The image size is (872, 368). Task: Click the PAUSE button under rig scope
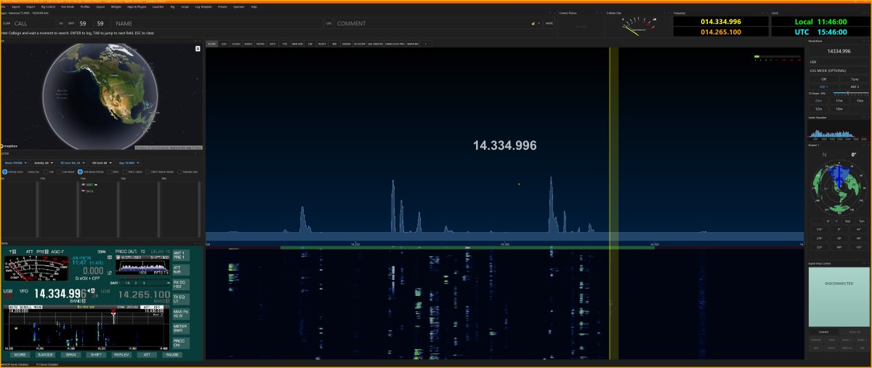(172, 355)
